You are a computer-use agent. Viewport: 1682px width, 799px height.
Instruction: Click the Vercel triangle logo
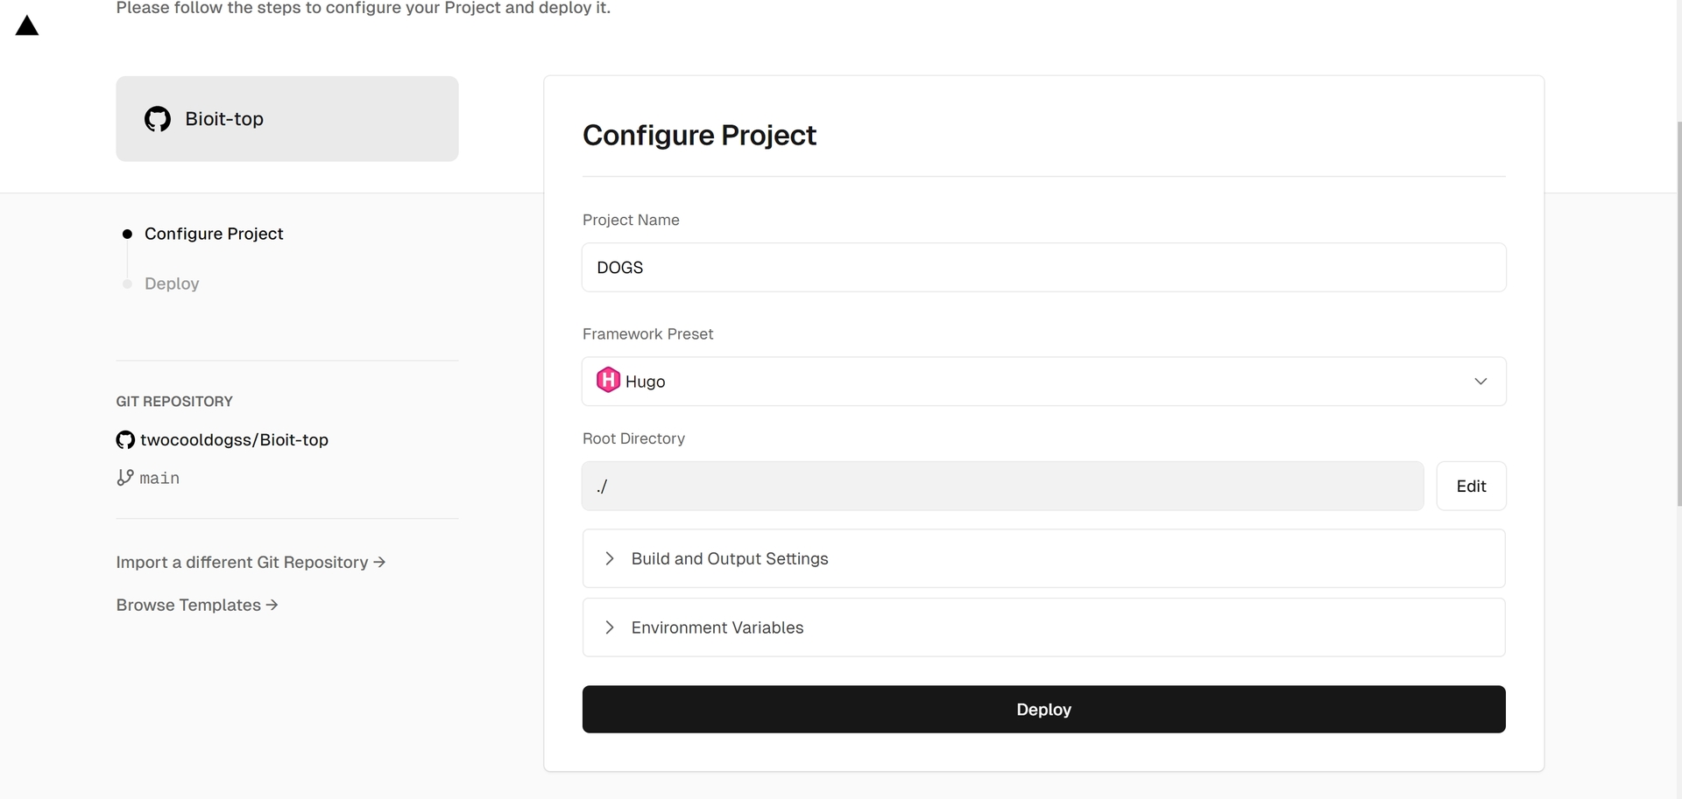point(27,26)
